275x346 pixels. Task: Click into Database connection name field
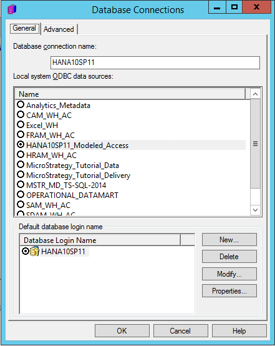155,62
